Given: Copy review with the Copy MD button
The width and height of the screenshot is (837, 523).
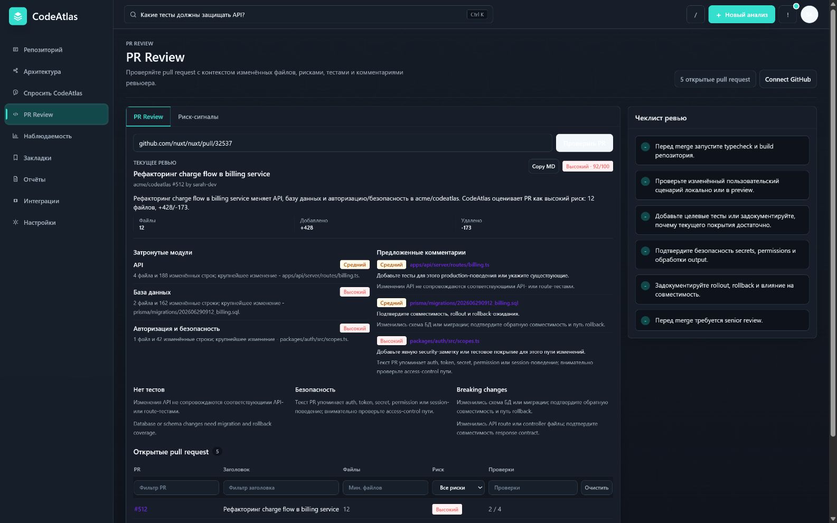Looking at the screenshot, I should click(x=543, y=166).
